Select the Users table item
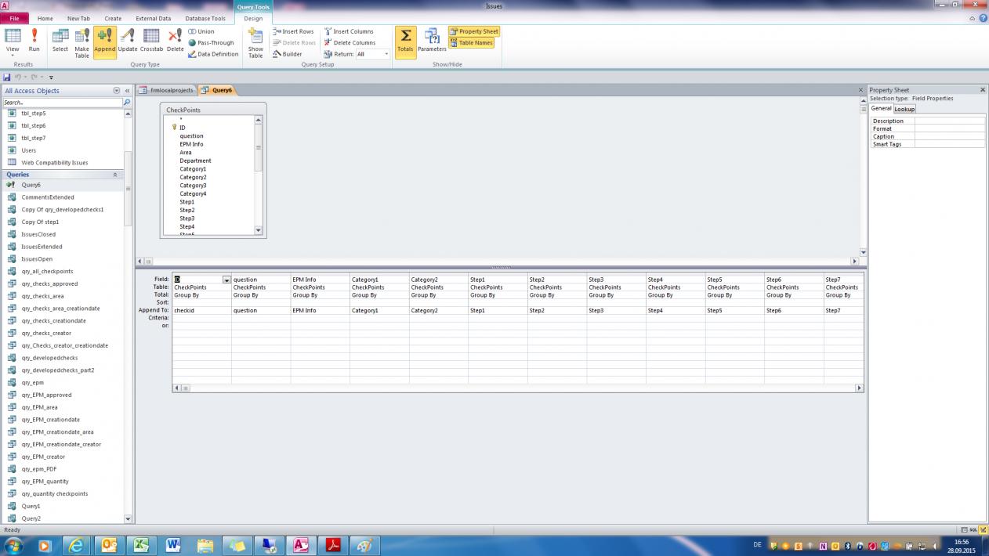 [x=28, y=150]
